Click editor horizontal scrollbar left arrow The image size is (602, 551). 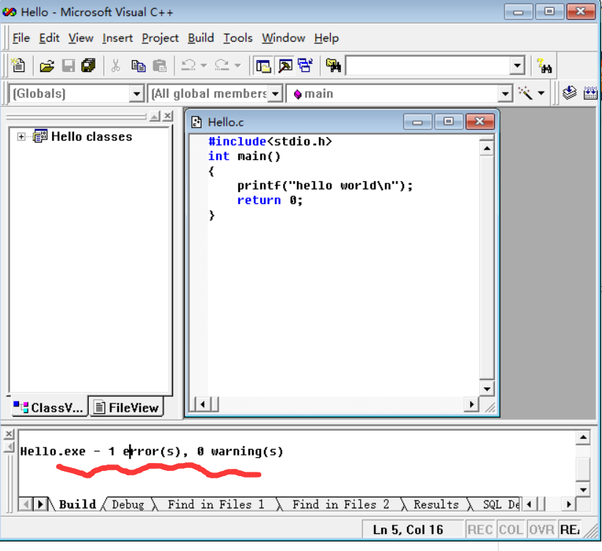click(x=202, y=404)
